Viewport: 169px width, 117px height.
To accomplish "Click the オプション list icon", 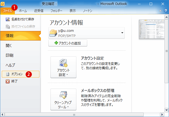I will point(8,74).
